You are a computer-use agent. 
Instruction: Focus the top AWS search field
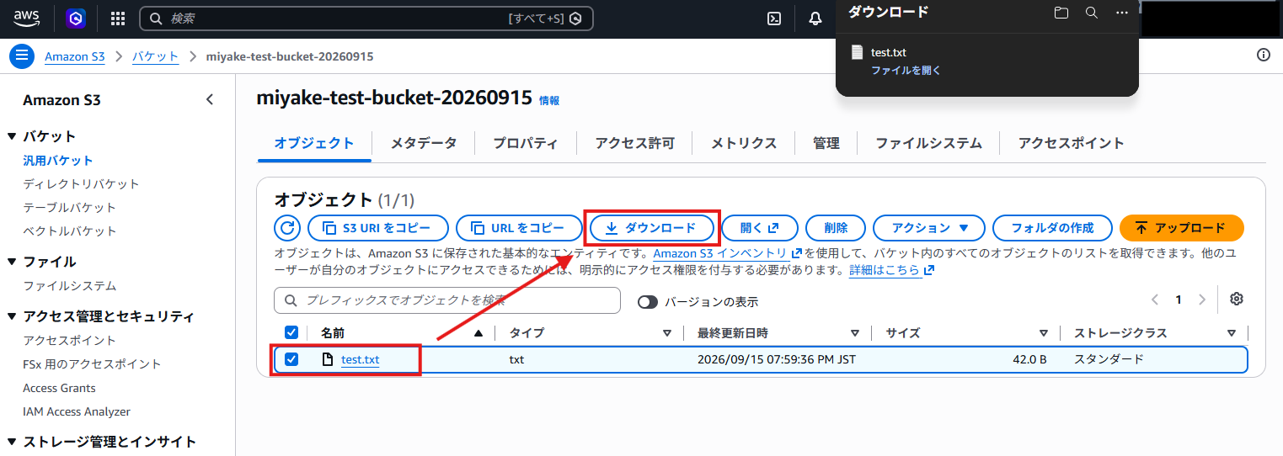[366, 19]
